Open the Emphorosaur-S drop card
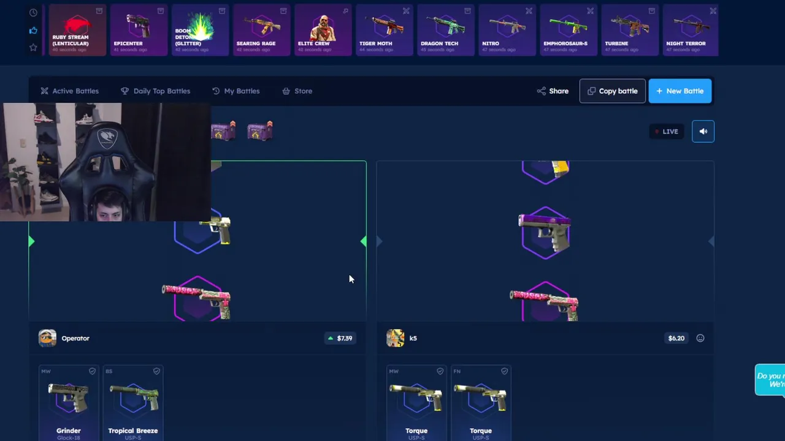Viewport: 785px width, 441px height. (569, 30)
